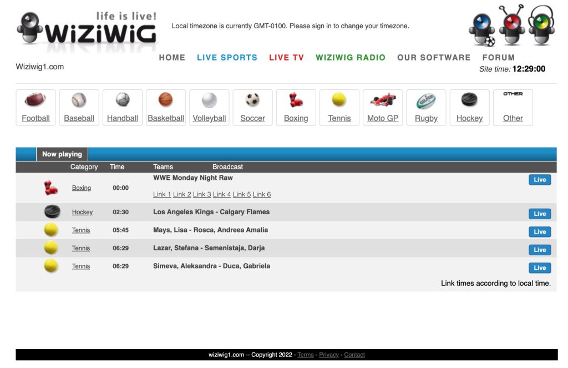
Task: Open the Terms link in footer
Action: [306, 355]
